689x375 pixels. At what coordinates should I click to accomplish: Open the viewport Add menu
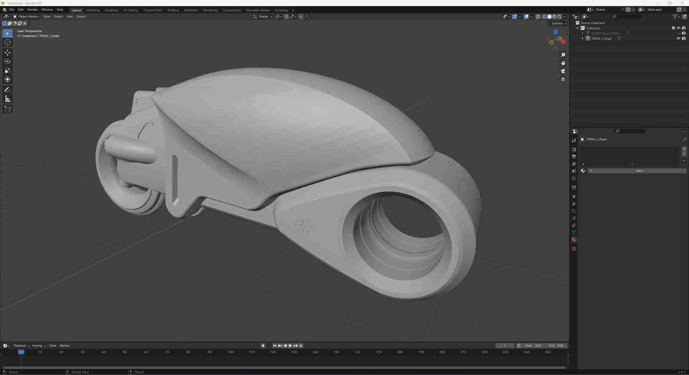click(x=70, y=17)
